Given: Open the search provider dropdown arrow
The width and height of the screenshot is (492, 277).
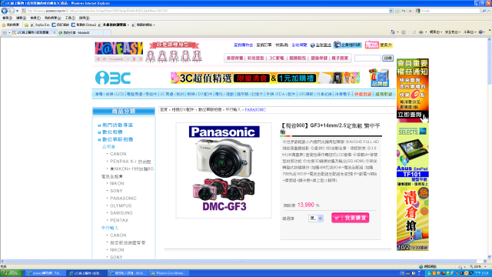Looking at the screenshot, I should point(489,11).
